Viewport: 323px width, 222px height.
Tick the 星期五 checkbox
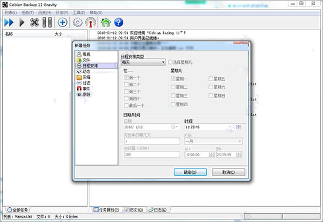click(211, 79)
